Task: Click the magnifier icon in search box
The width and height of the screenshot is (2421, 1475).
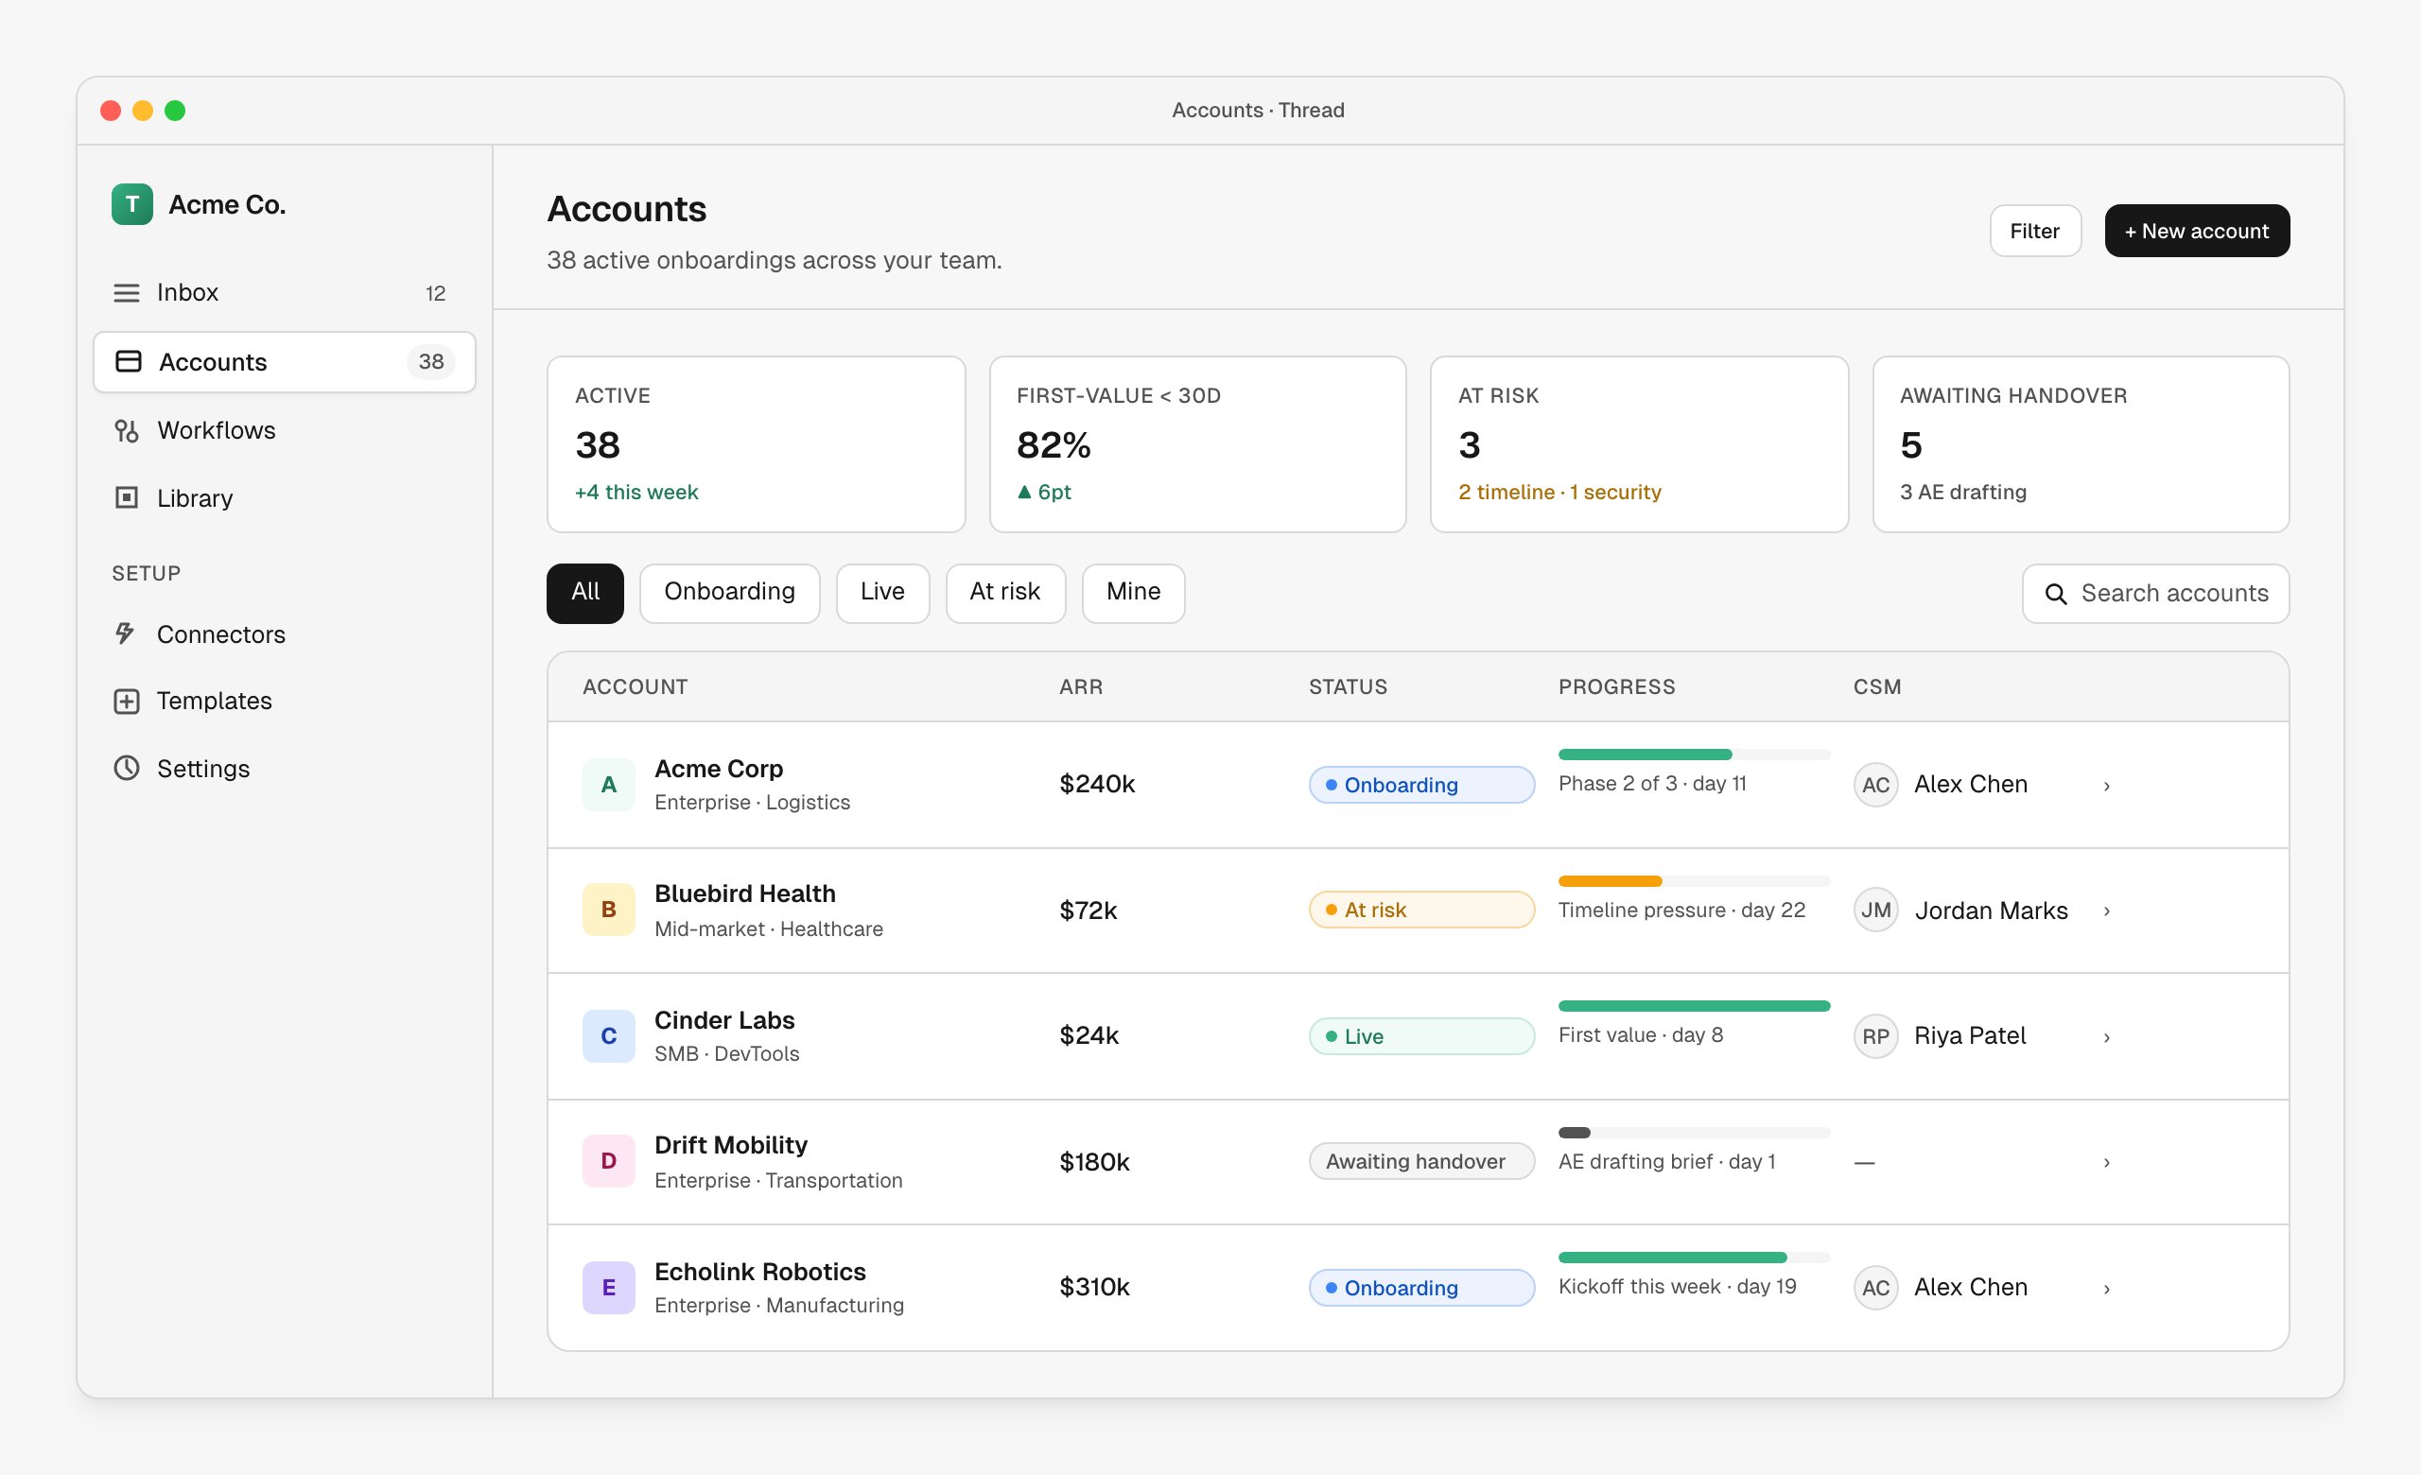Action: click(x=2056, y=593)
